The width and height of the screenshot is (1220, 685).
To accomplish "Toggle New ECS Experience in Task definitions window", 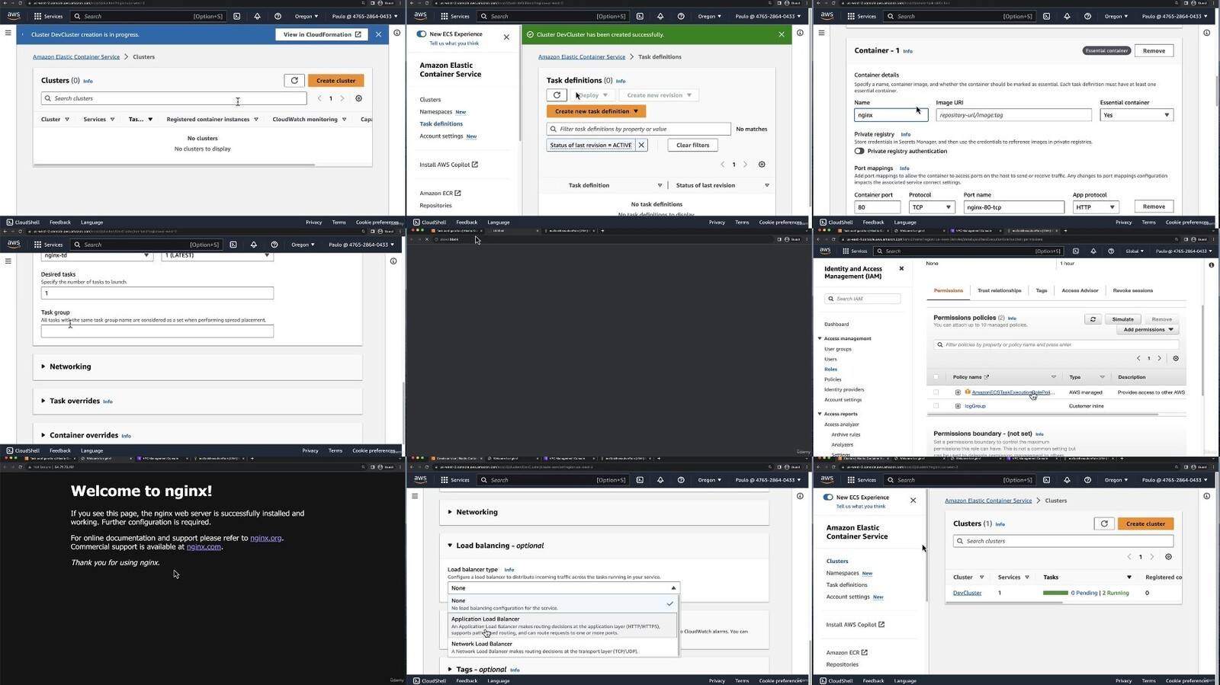I will coord(421,34).
